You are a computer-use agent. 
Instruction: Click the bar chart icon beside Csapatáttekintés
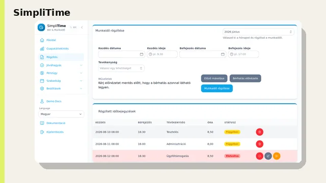pos(42,49)
